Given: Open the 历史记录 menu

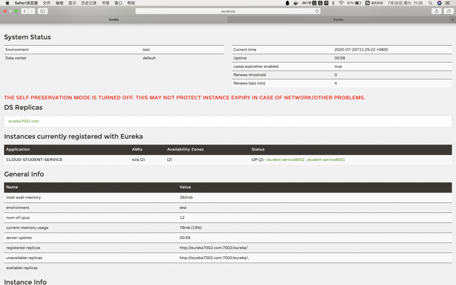Looking at the screenshot, I should [x=88, y=3].
